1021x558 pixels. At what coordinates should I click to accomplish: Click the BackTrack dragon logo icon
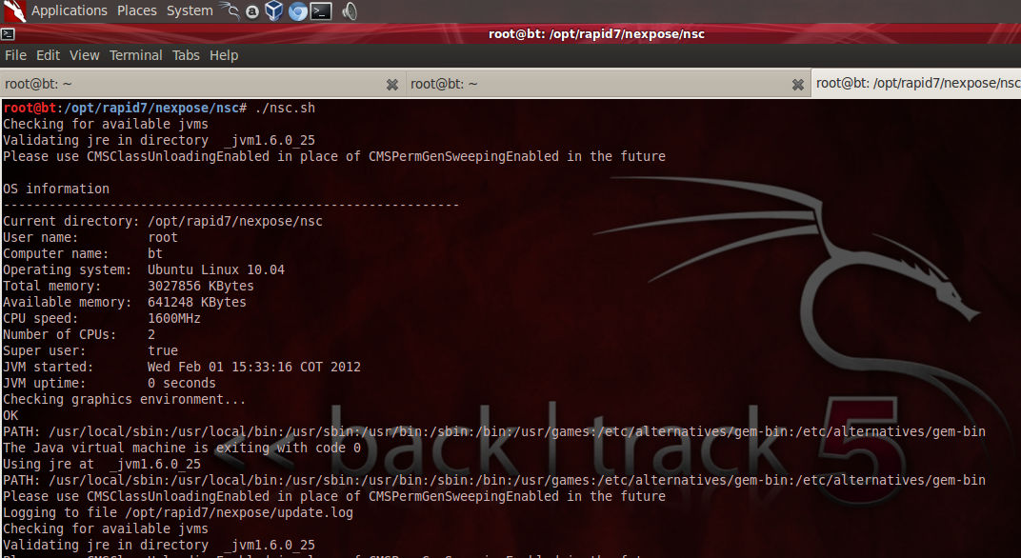(14, 11)
